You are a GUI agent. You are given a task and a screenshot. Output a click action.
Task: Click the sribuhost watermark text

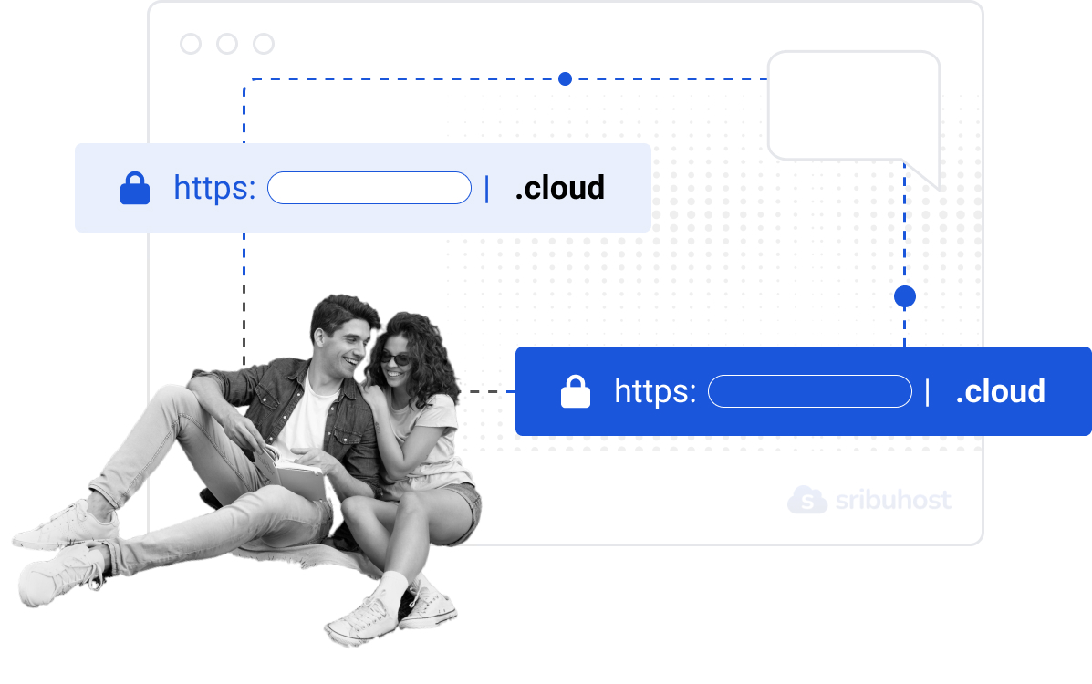coord(893,500)
